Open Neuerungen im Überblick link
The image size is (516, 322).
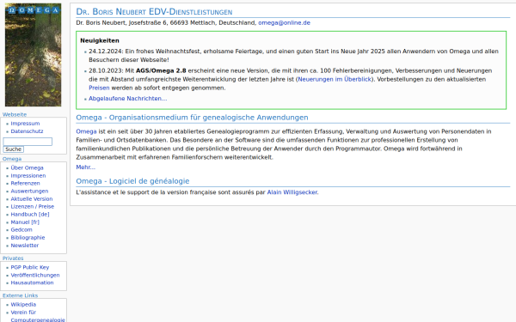[335, 80]
